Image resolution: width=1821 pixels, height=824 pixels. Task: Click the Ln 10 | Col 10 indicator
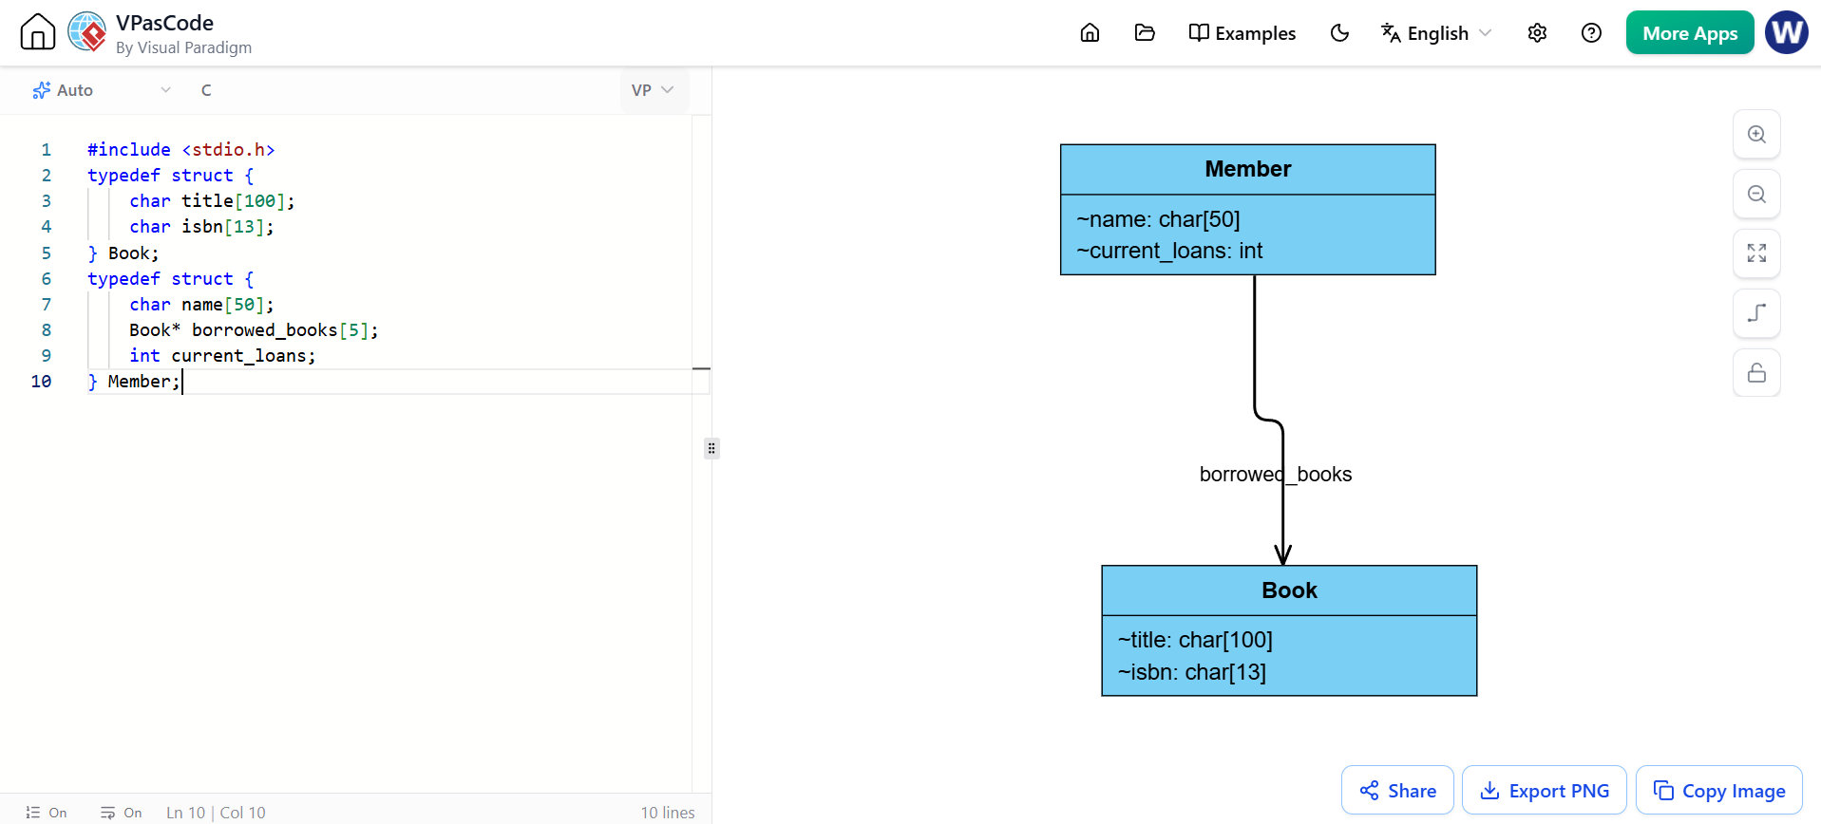coord(216,813)
